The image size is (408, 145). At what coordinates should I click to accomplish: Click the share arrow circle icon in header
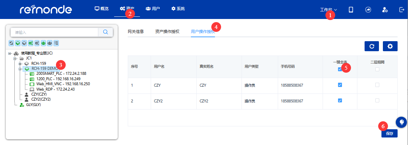368,10
